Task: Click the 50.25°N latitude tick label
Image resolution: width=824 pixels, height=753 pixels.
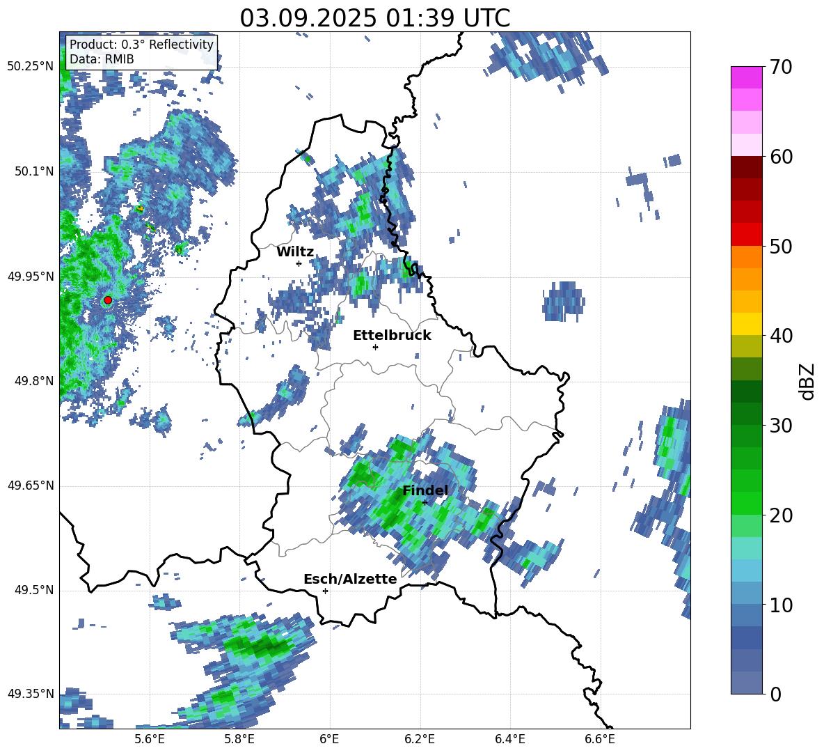Action: point(31,67)
